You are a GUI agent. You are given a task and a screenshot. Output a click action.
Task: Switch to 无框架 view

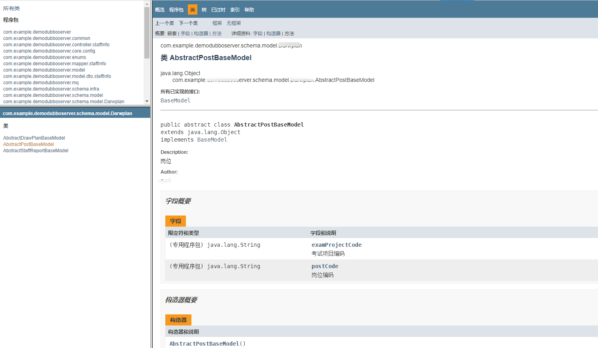(233, 23)
